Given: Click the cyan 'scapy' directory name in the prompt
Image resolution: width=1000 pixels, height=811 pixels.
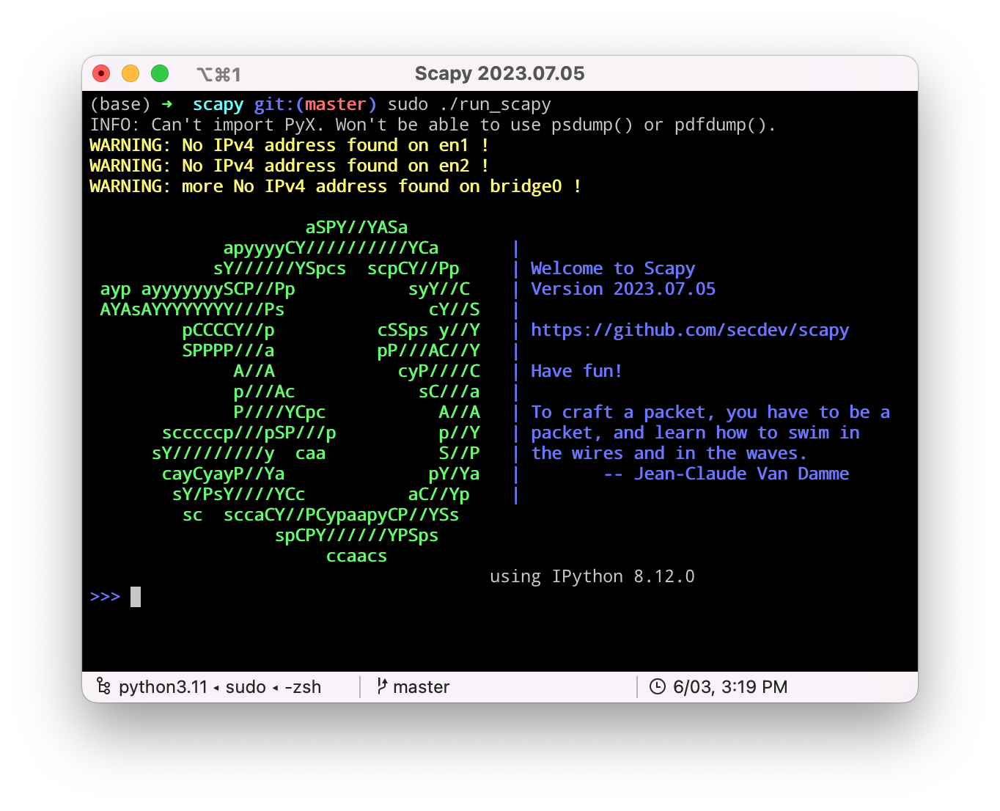Looking at the screenshot, I should point(218,105).
